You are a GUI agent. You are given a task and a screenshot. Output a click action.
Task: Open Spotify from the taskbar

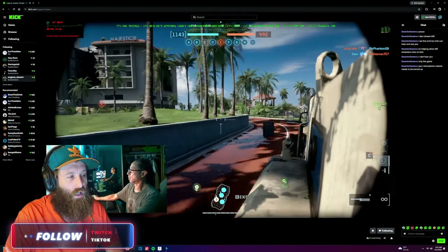(153, 248)
